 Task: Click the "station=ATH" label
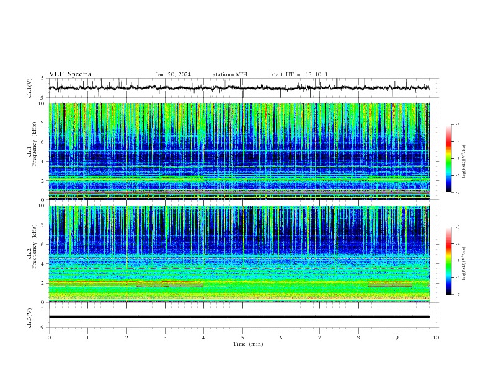coord(230,74)
